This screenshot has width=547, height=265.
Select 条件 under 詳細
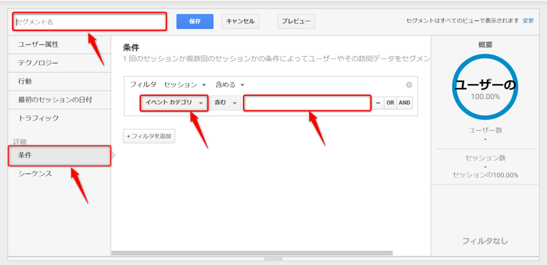pos(59,156)
